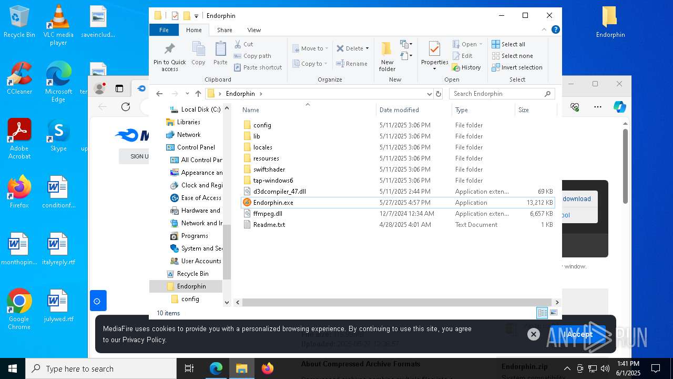Switch to the Home ribbon tab
The width and height of the screenshot is (673, 379).
point(194,30)
